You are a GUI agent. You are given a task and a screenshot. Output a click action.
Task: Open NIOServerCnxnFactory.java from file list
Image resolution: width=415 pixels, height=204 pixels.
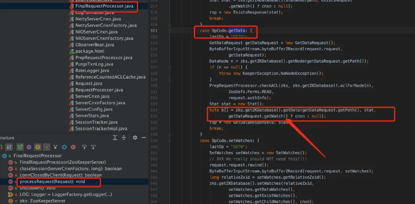104,38
